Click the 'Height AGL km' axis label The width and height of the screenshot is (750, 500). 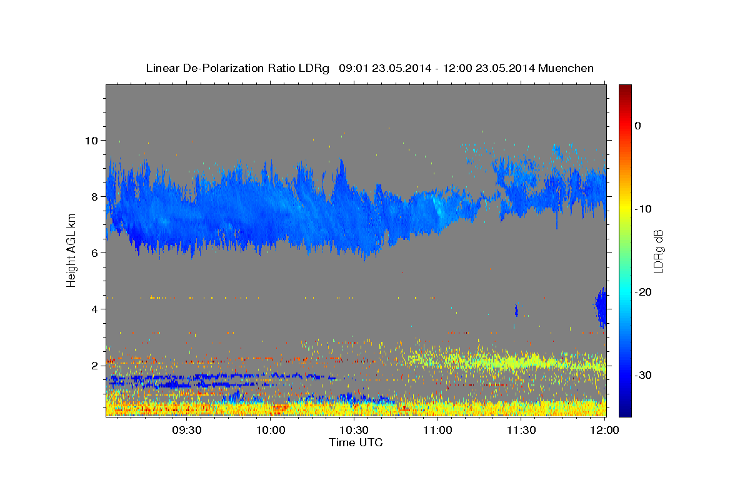(71, 251)
